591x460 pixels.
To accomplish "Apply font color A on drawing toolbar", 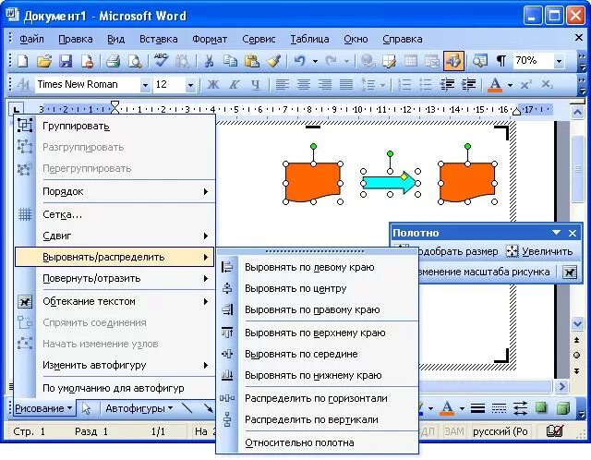I will coord(447,408).
